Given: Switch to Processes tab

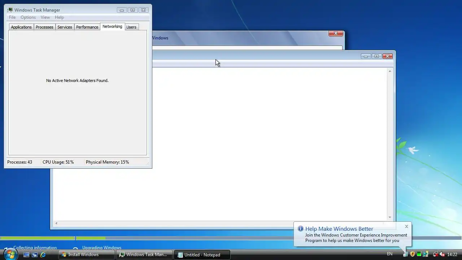Looking at the screenshot, I should 44,27.
